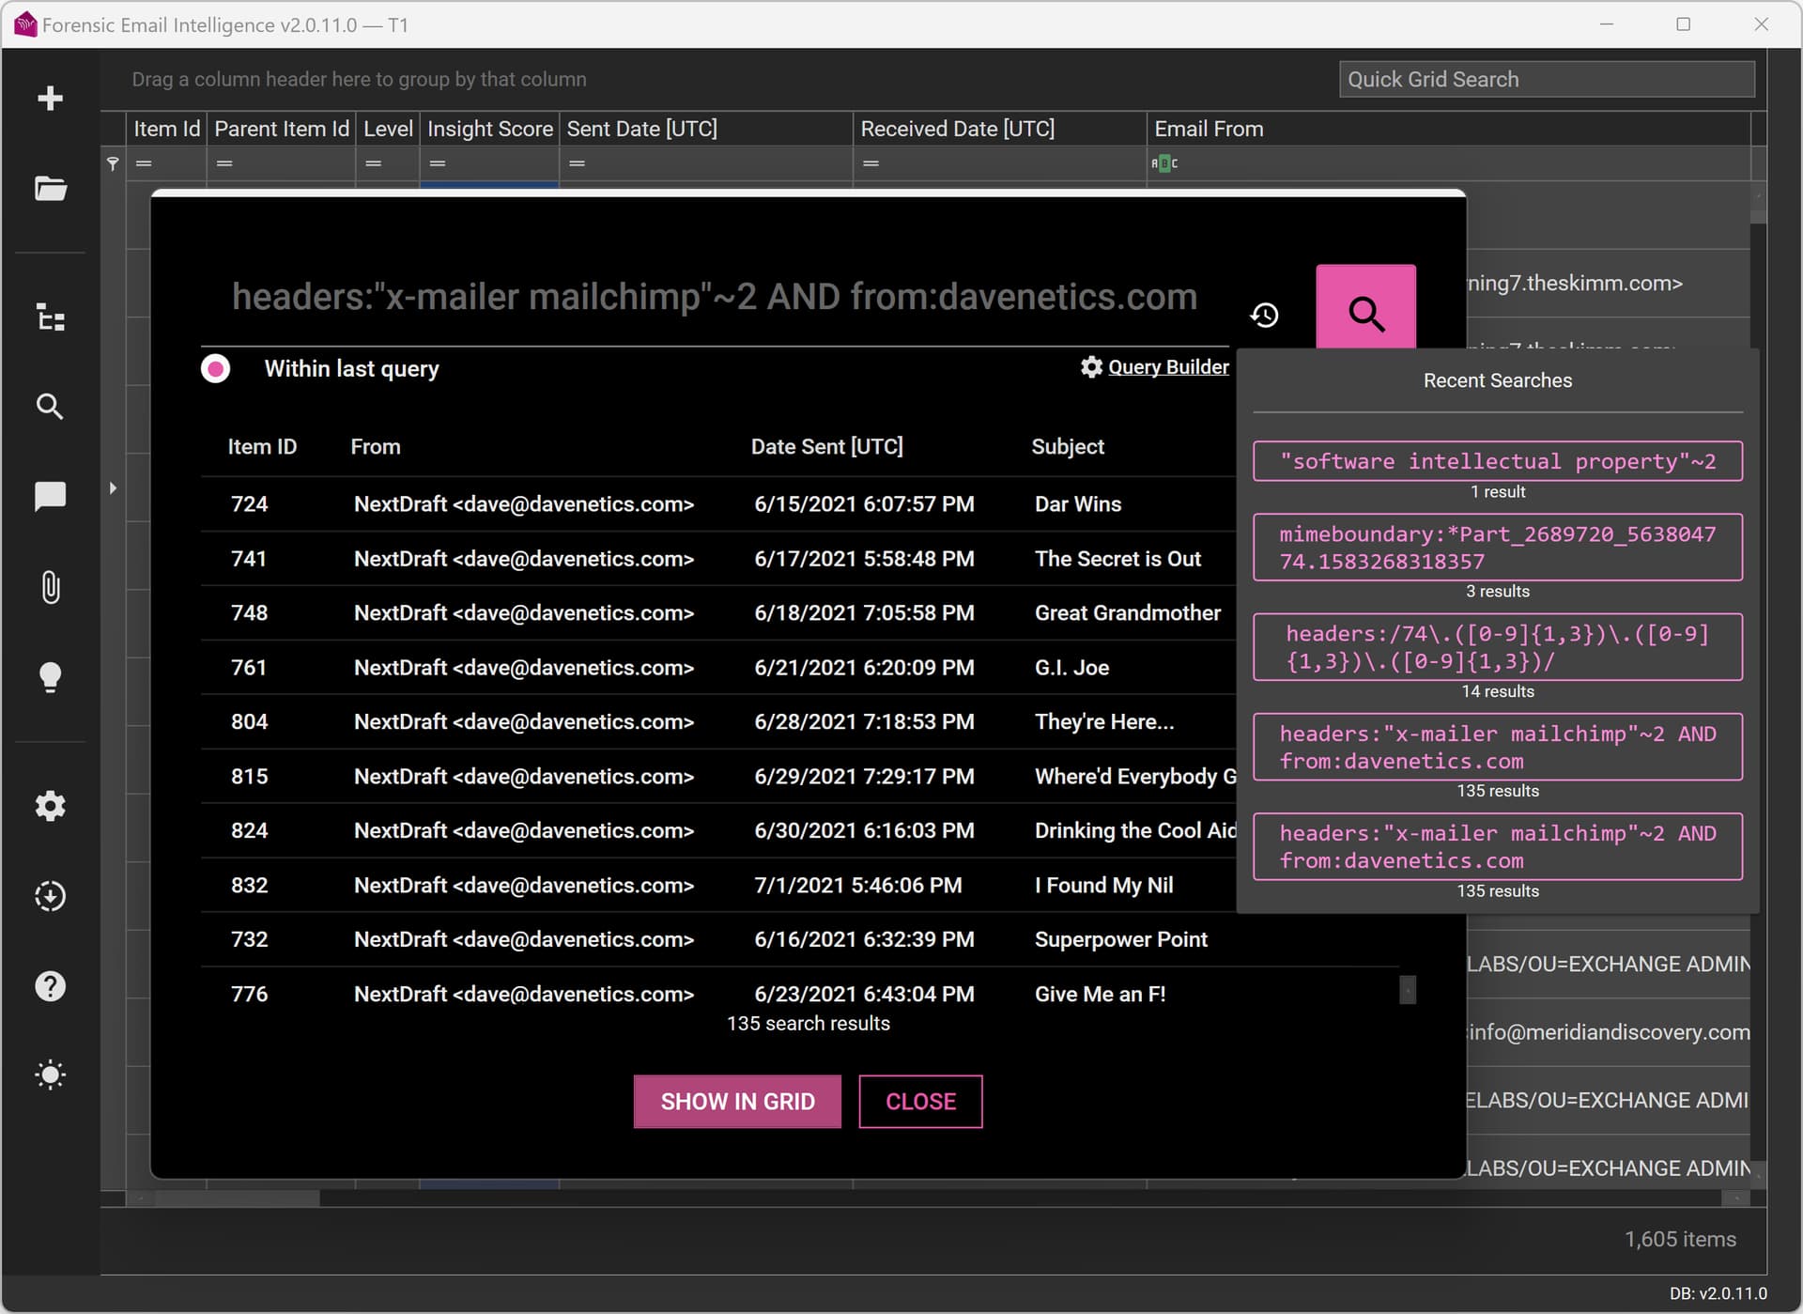The height and width of the screenshot is (1314, 1803).
Task: Click the results list scrollbar thumb
Action: (x=1407, y=990)
